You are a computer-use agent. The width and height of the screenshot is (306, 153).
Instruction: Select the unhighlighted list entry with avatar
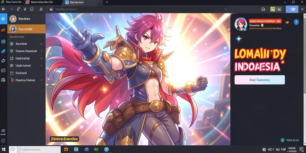point(26,19)
